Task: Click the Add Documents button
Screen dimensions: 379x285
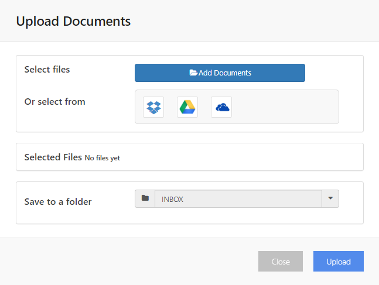Action: 220,73
